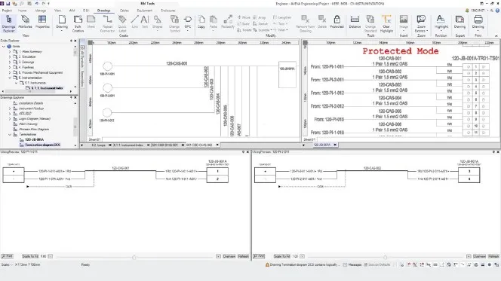Switch to 6.1.1. Instrument Index document tab
The width and height of the screenshot is (501, 281).
[x=128, y=145]
